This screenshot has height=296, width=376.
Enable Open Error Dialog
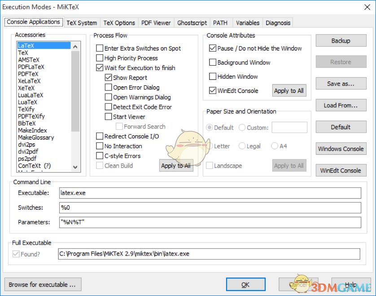108,87
